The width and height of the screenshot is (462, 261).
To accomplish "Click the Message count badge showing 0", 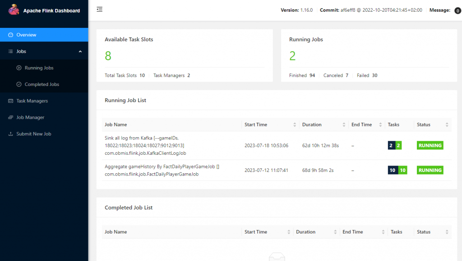I will pyautogui.click(x=457, y=11).
